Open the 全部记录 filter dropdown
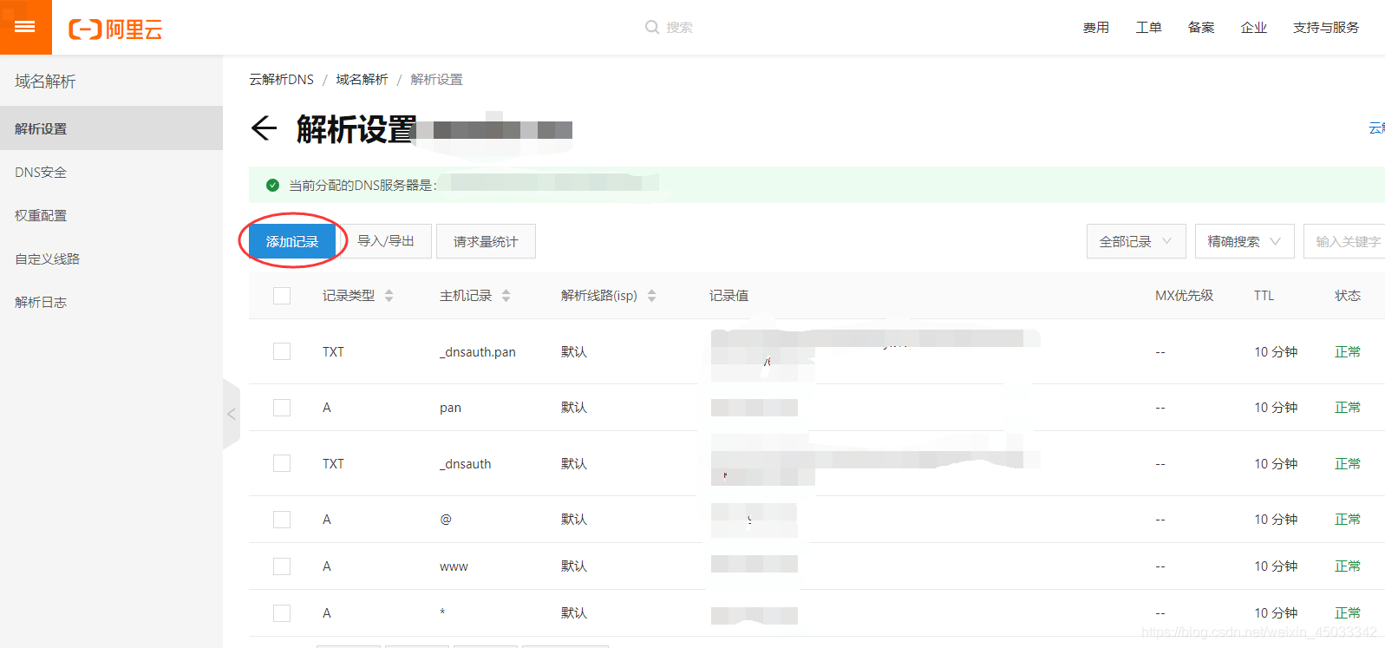The width and height of the screenshot is (1385, 648). coord(1136,241)
